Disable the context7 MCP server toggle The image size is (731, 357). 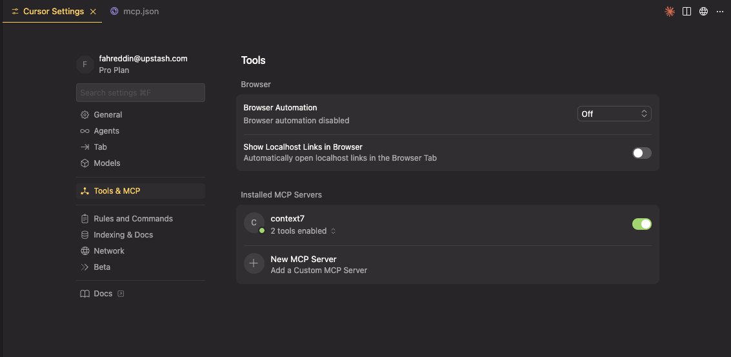tap(641, 224)
